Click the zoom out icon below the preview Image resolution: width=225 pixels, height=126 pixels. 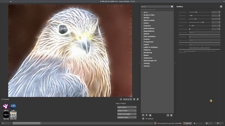(121, 99)
